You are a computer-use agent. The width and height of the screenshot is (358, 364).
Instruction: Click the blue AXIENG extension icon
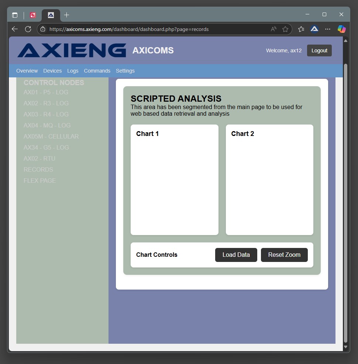point(314,29)
